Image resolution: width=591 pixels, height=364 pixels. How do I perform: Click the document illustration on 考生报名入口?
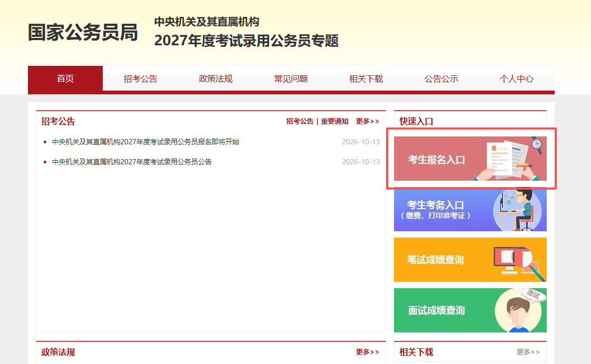click(509, 159)
